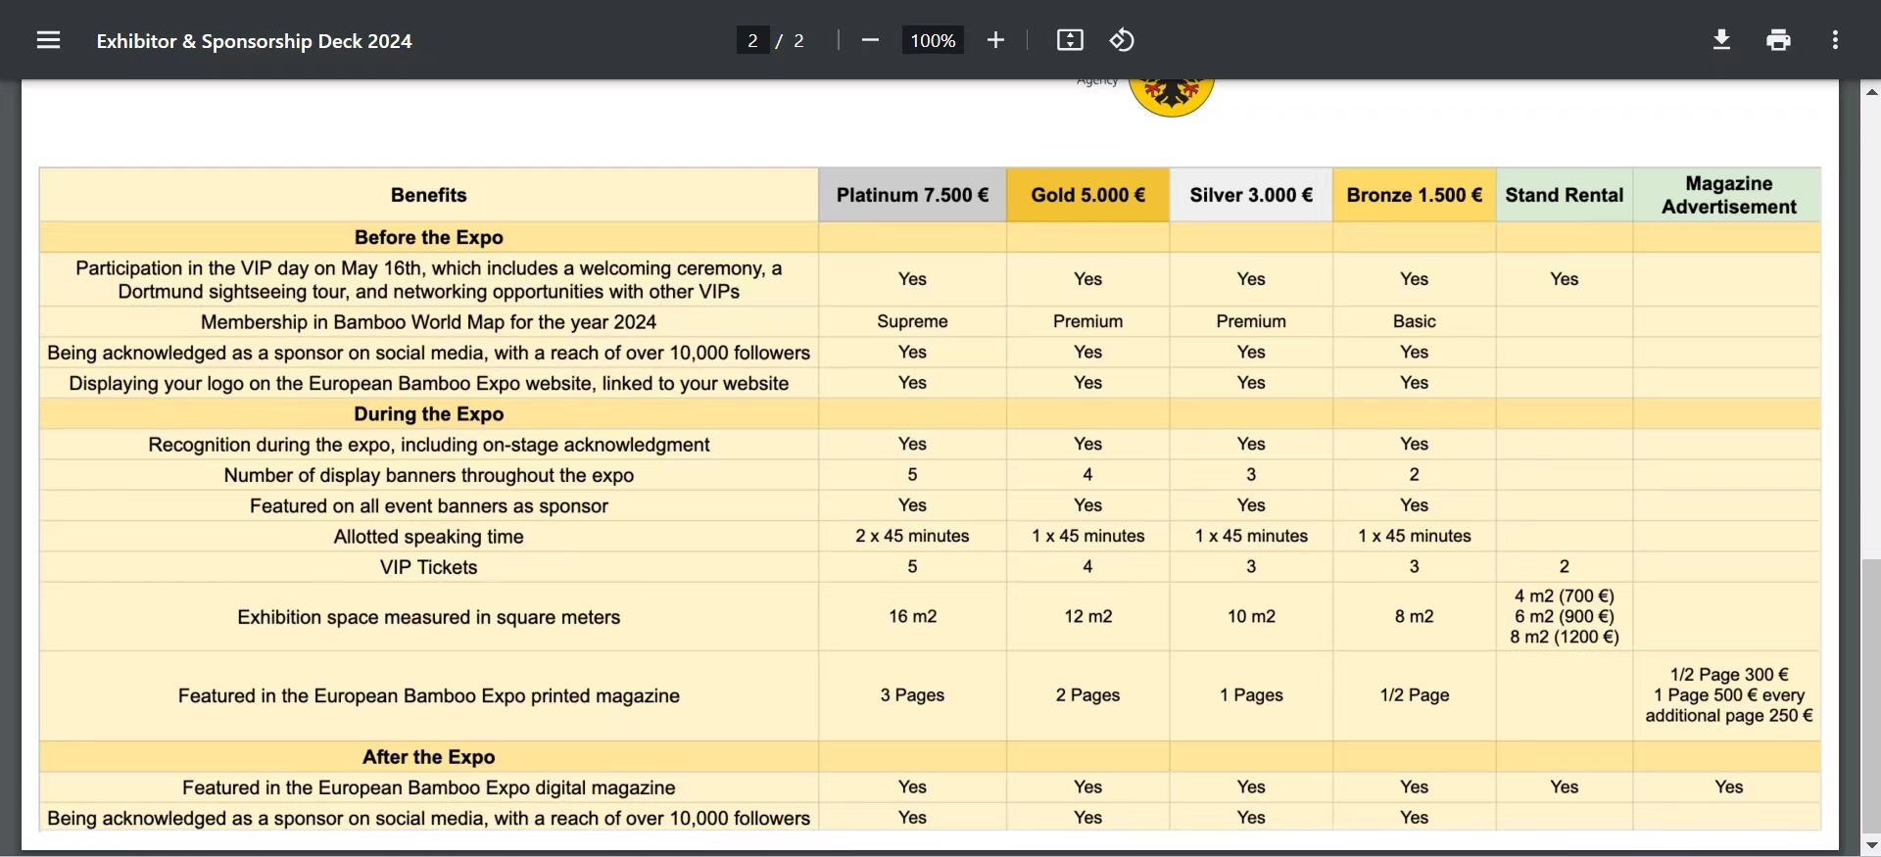Click the Participation in the VIP day label
This screenshot has height=857, width=1881.
point(428,280)
